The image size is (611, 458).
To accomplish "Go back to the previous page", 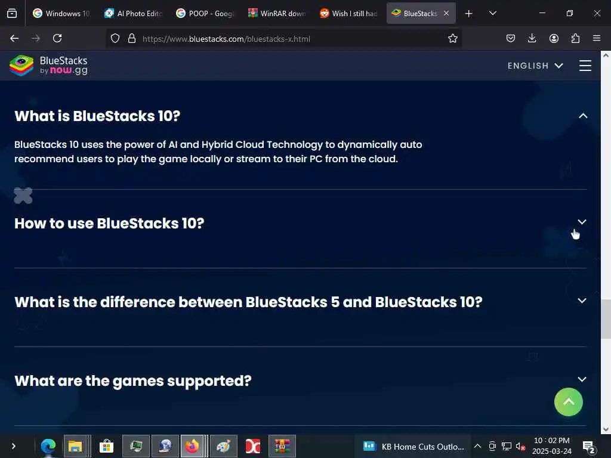I will 14,38.
